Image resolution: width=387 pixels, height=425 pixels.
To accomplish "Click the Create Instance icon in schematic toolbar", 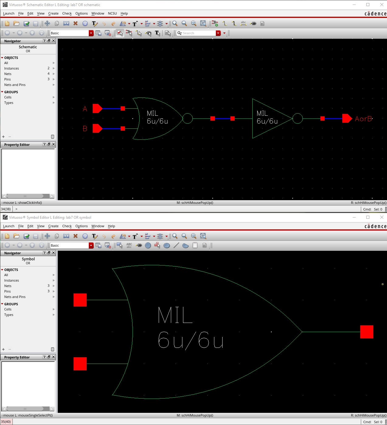I will [215, 23].
